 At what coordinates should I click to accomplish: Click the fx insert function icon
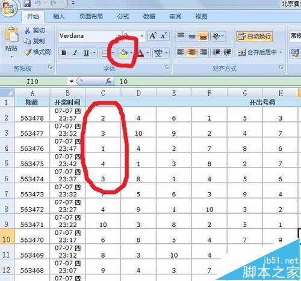point(108,81)
